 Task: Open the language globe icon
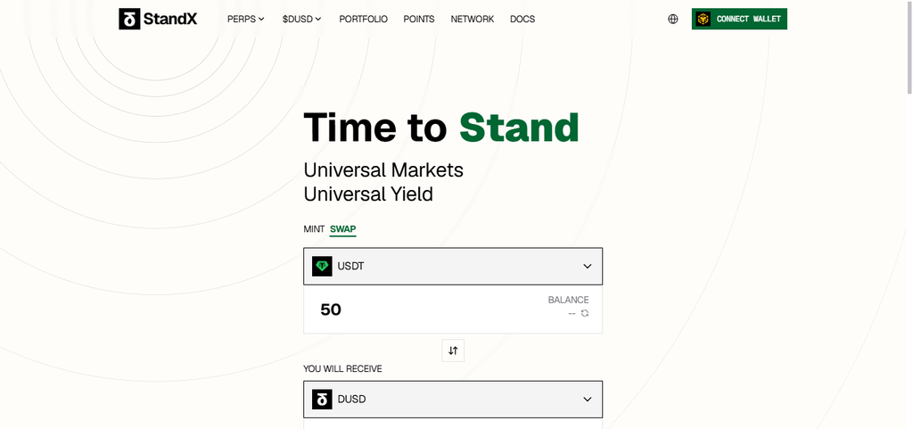click(673, 19)
